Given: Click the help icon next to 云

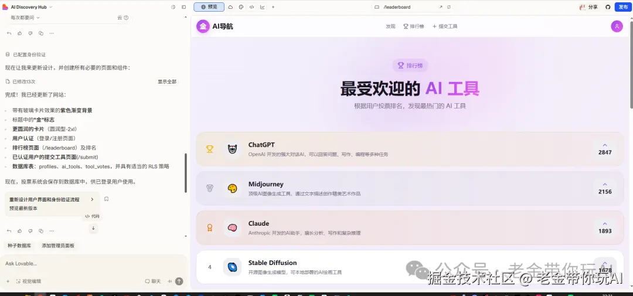Looking at the screenshot, I should (x=126, y=18).
